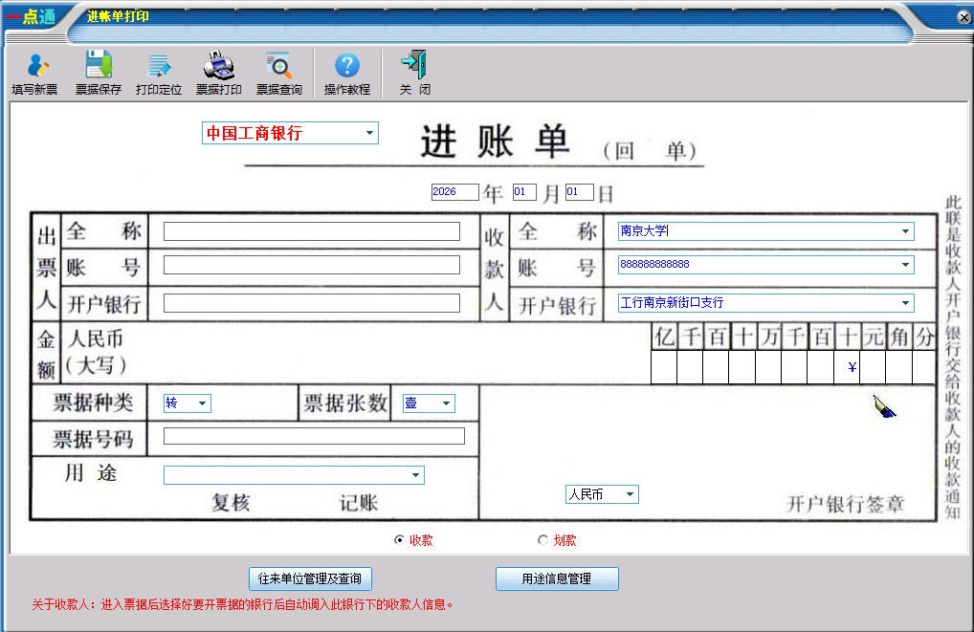The height and width of the screenshot is (632, 974).
Task: Open the 票据张数 dropdown showing 壹
Action: (446, 403)
